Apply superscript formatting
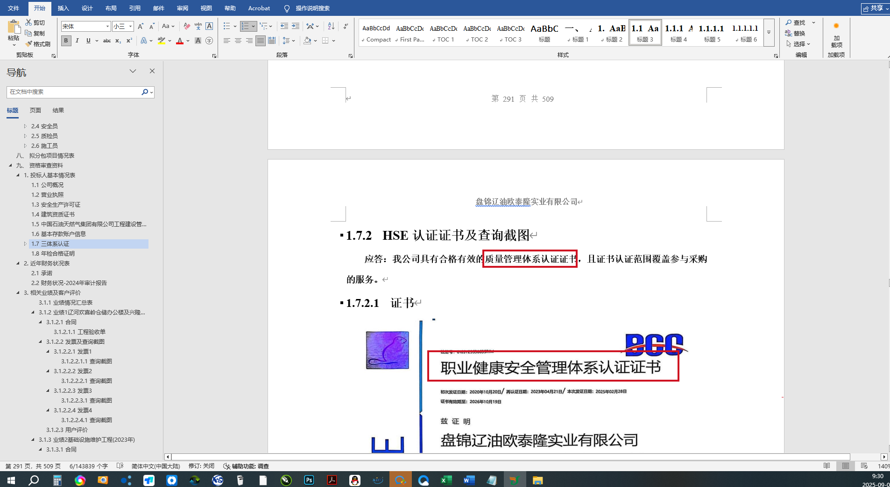This screenshot has height=487, width=890. point(129,41)
